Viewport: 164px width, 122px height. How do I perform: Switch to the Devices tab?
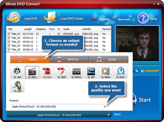point(69,60)
